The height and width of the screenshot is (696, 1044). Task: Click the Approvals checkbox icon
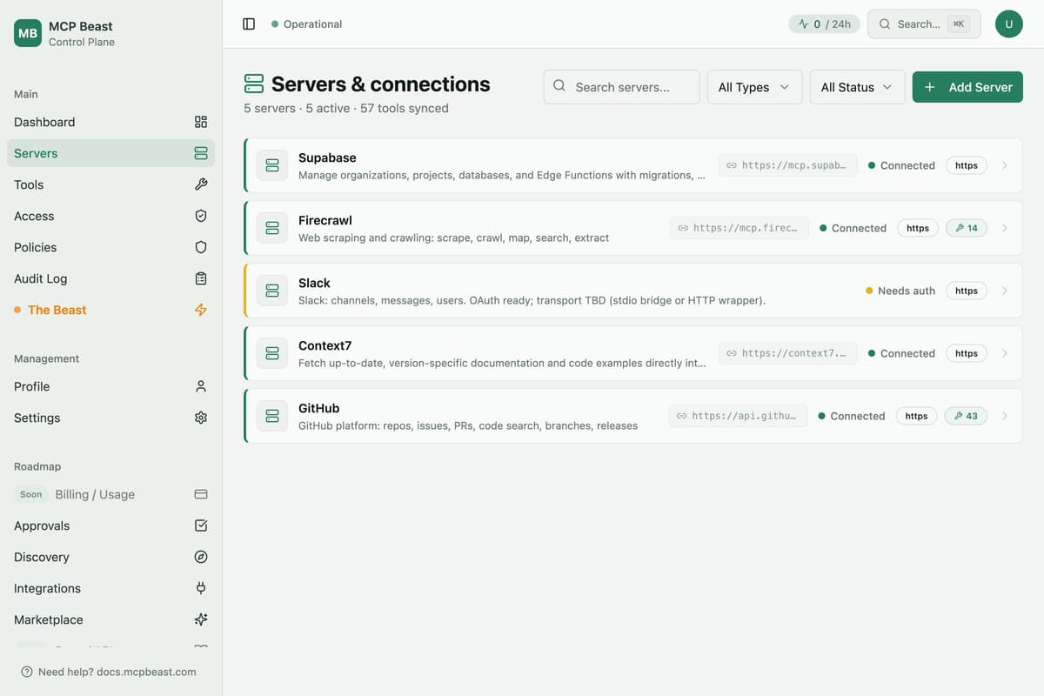click(201, 525)
